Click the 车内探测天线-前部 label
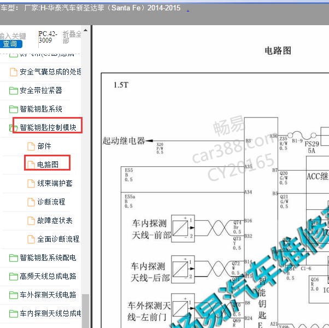 pos(151,229)
